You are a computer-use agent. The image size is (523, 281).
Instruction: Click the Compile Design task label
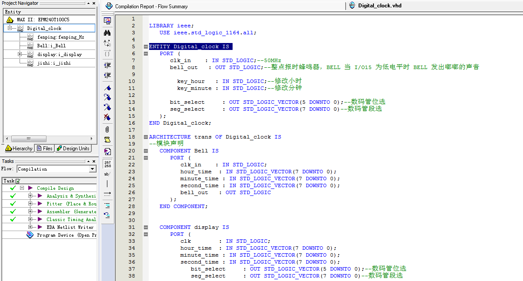coord(55,188)
